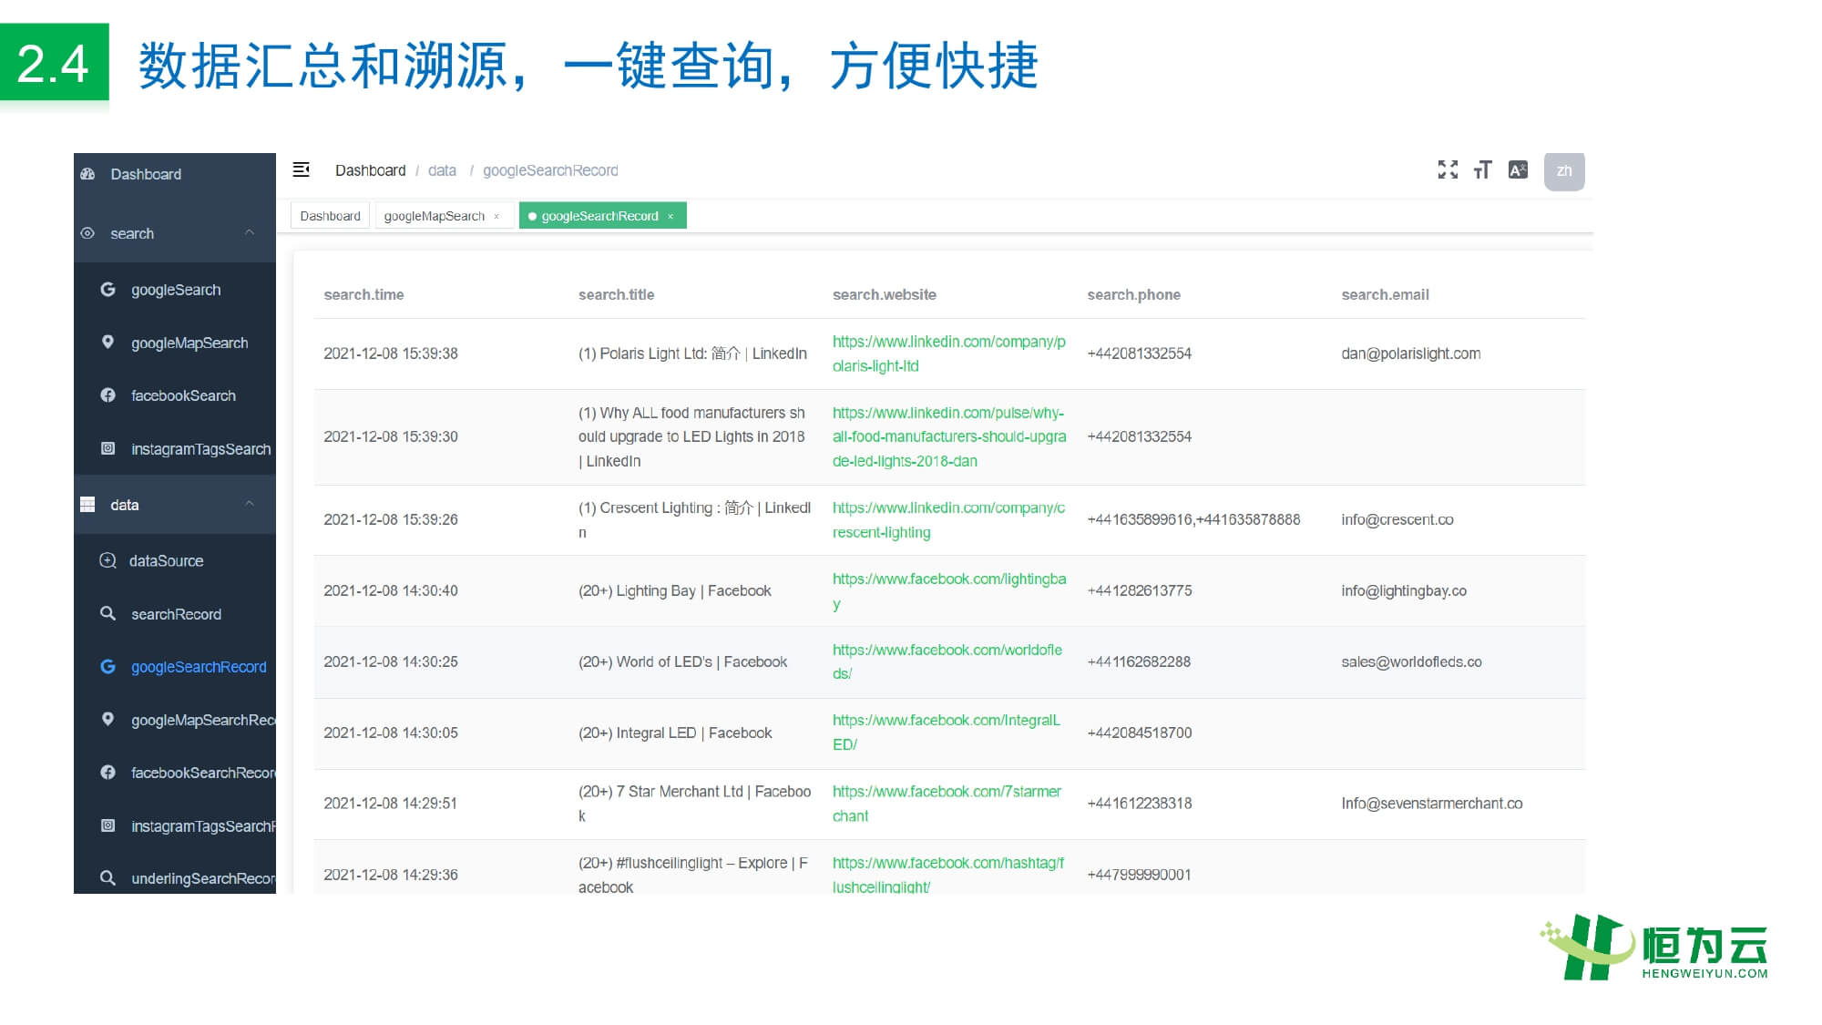Open LinkedIn pulse why-all-food-manufacturers link
1822x1025 pixels.
pos(948,436)
